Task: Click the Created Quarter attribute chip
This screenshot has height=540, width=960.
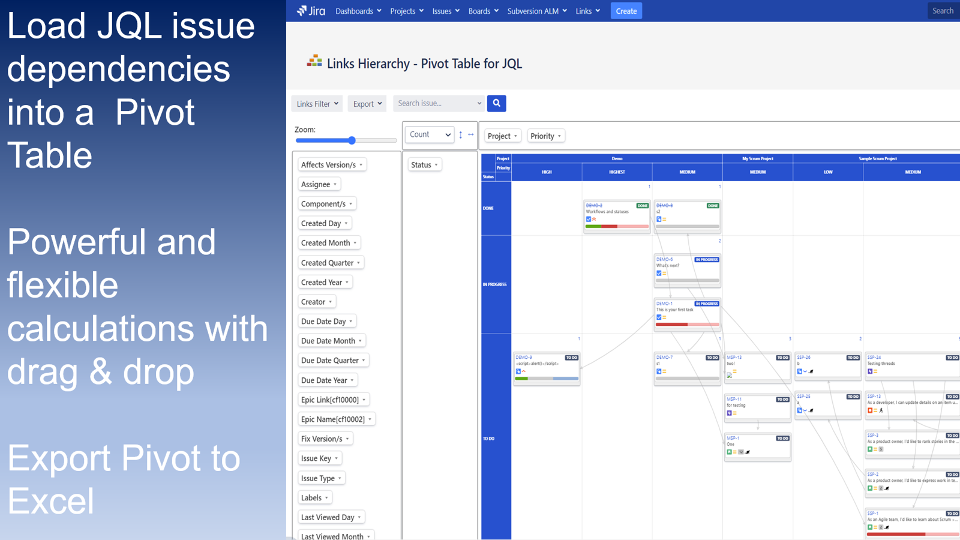Action: (331, 263)
